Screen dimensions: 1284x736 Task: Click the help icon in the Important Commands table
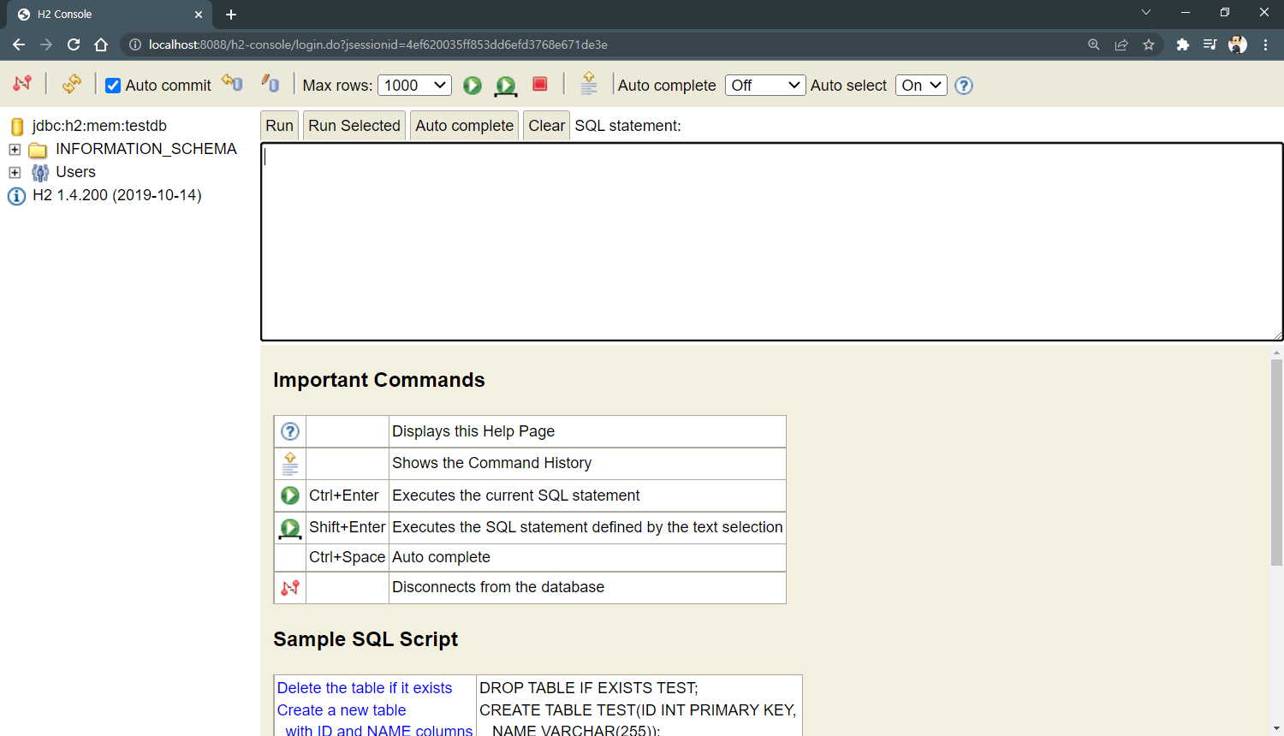[x=290, y=431]
